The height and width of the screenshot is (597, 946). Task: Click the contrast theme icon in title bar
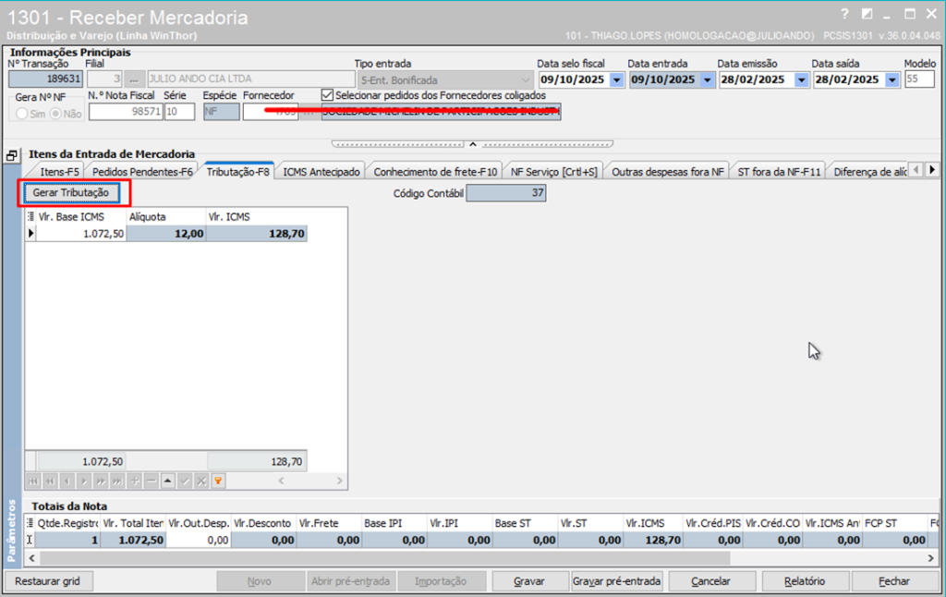(866, 14)
